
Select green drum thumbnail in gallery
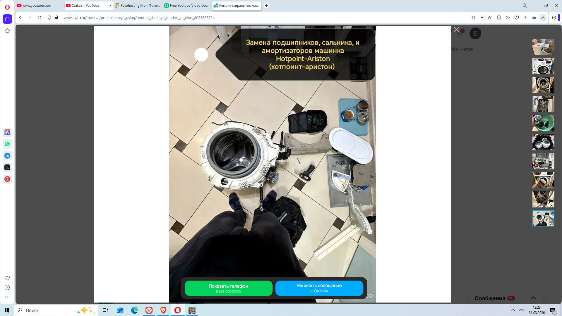[x=543, y=123]
